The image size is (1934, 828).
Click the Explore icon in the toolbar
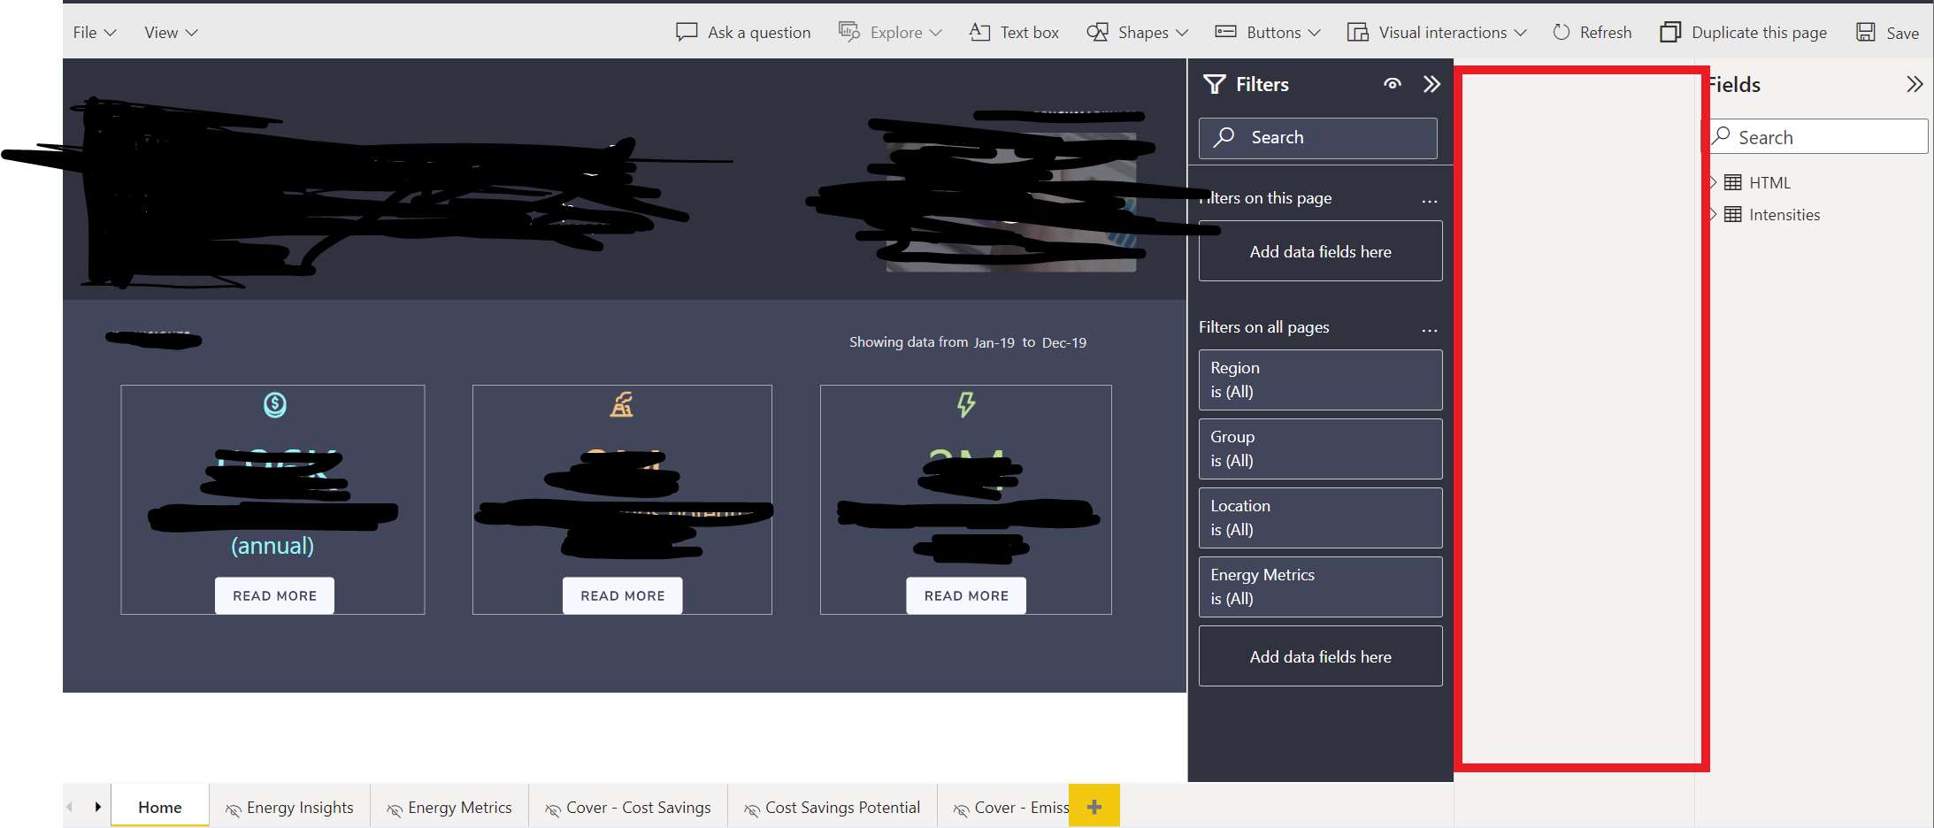849,32
